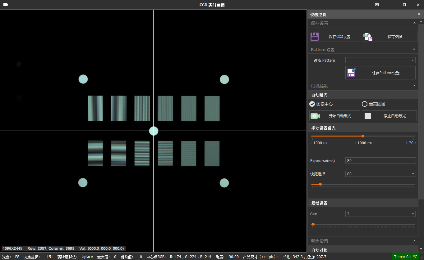Click the center circle at the crosshair
The image size is (424, 260).
pos(154,131)
